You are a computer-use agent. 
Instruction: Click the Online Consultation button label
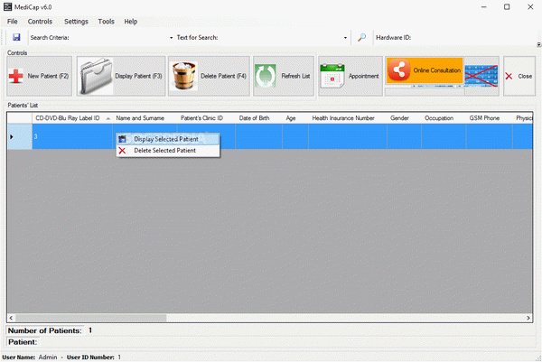[437, 70]
